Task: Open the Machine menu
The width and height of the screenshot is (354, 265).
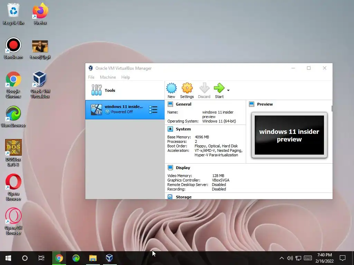Action: [108, 77]
